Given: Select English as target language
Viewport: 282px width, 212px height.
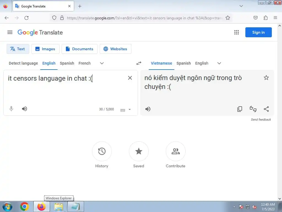Looking at the screenshot, I should pyautogui.click(x=202, y=63).
